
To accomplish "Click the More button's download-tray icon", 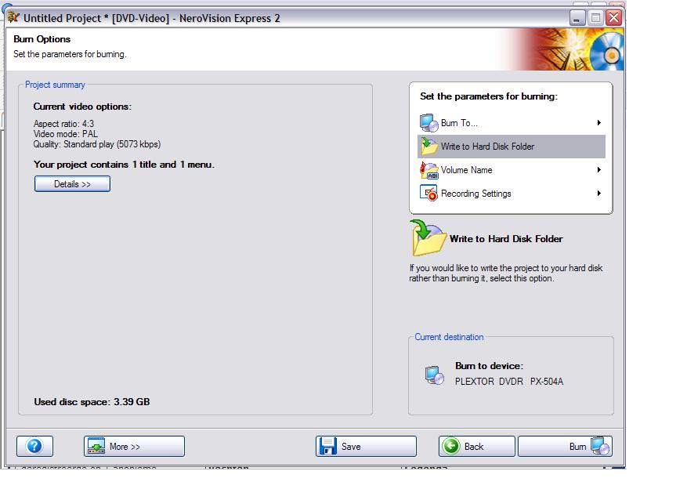I will [96, 446].
